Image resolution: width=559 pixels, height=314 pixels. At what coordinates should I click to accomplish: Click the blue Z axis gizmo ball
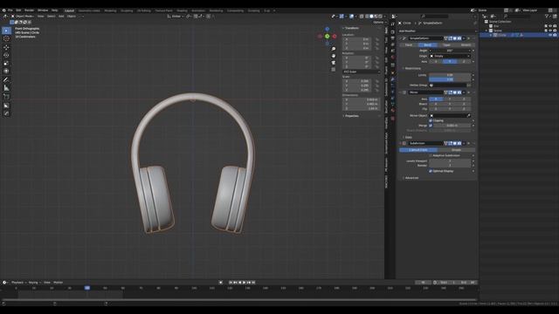[328, 29]
